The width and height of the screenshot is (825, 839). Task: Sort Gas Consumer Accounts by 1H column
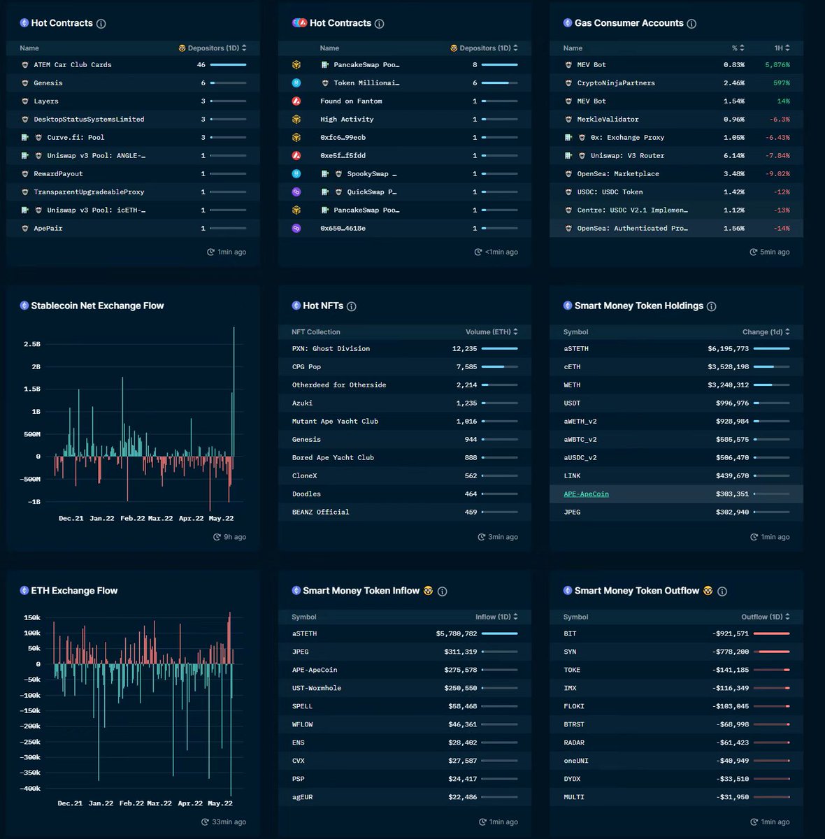tap(782, 48)
